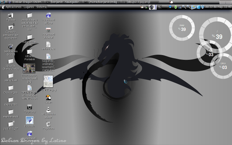Open the Sistema menu

click(41, 7)
